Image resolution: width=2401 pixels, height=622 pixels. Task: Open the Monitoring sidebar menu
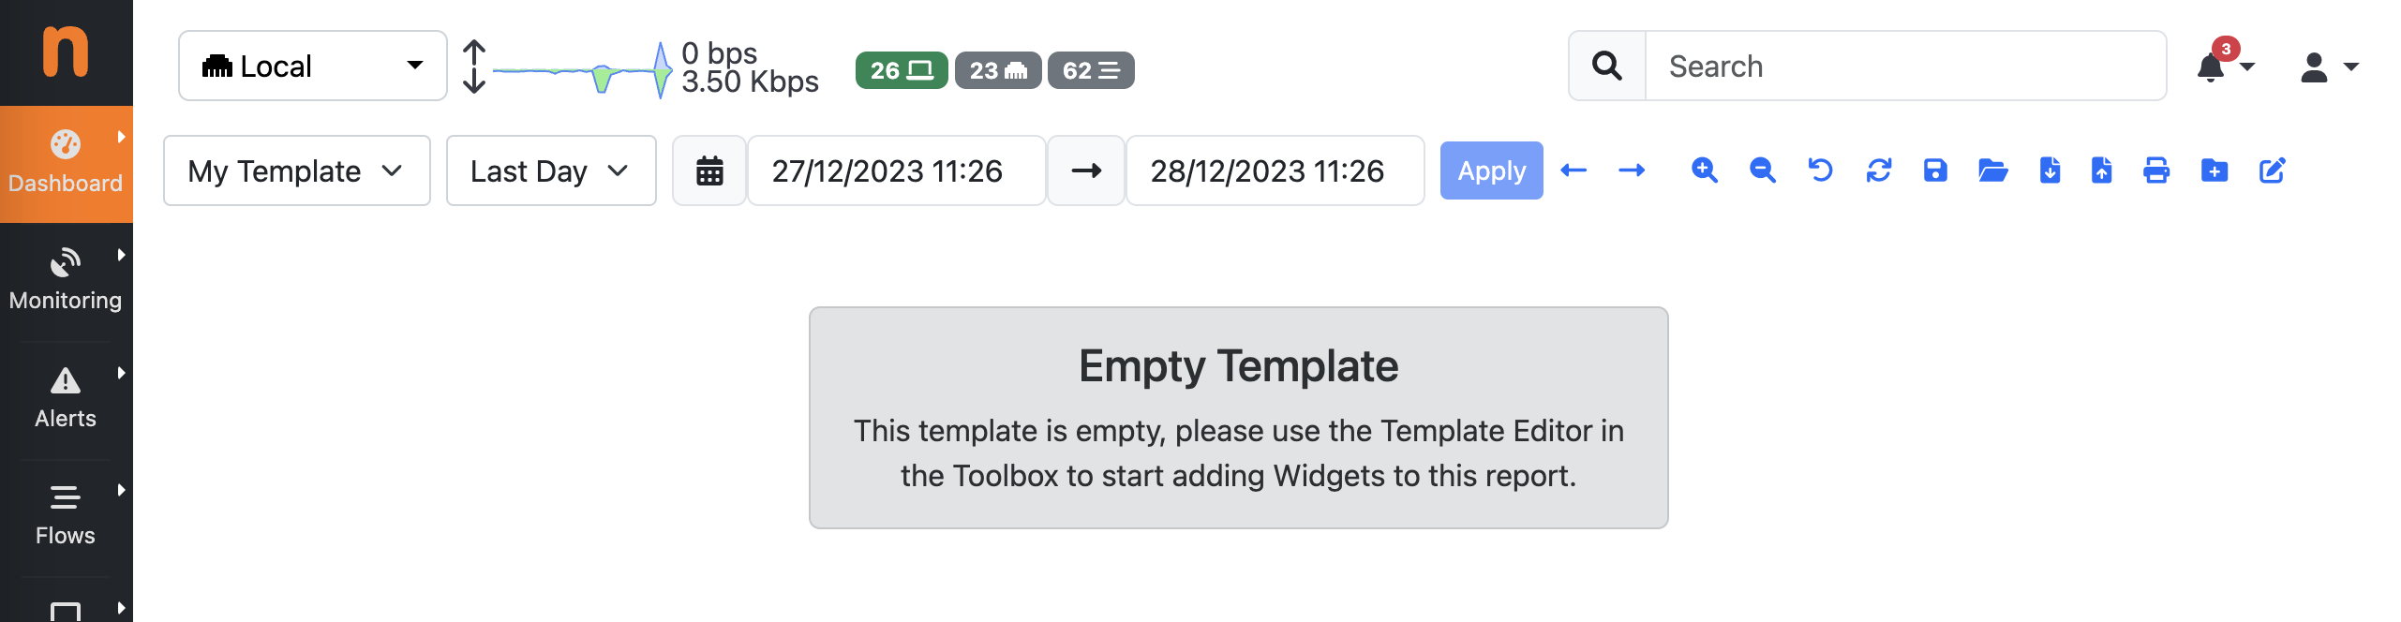click(x=66, y=280)
